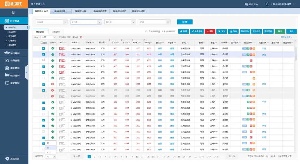
Task: Expand the 服务保障 column header menu
Action: pyautogui.click(x=254, y=43)
